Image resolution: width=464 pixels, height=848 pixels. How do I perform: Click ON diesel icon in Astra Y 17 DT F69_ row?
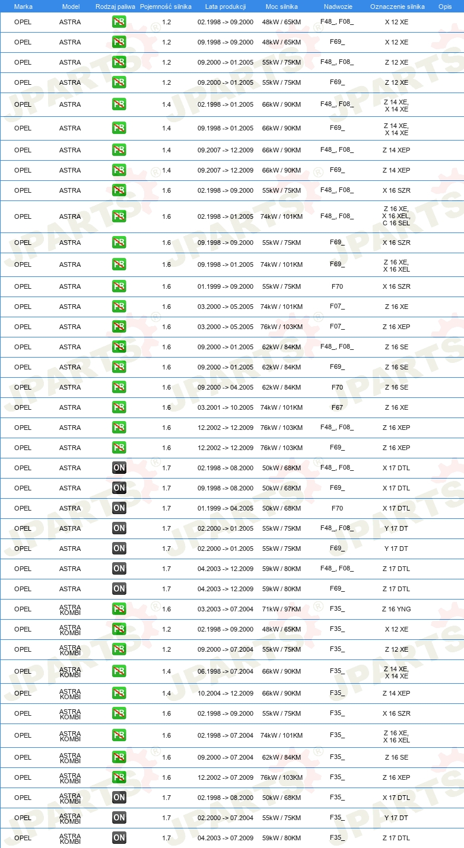point(119,549)
